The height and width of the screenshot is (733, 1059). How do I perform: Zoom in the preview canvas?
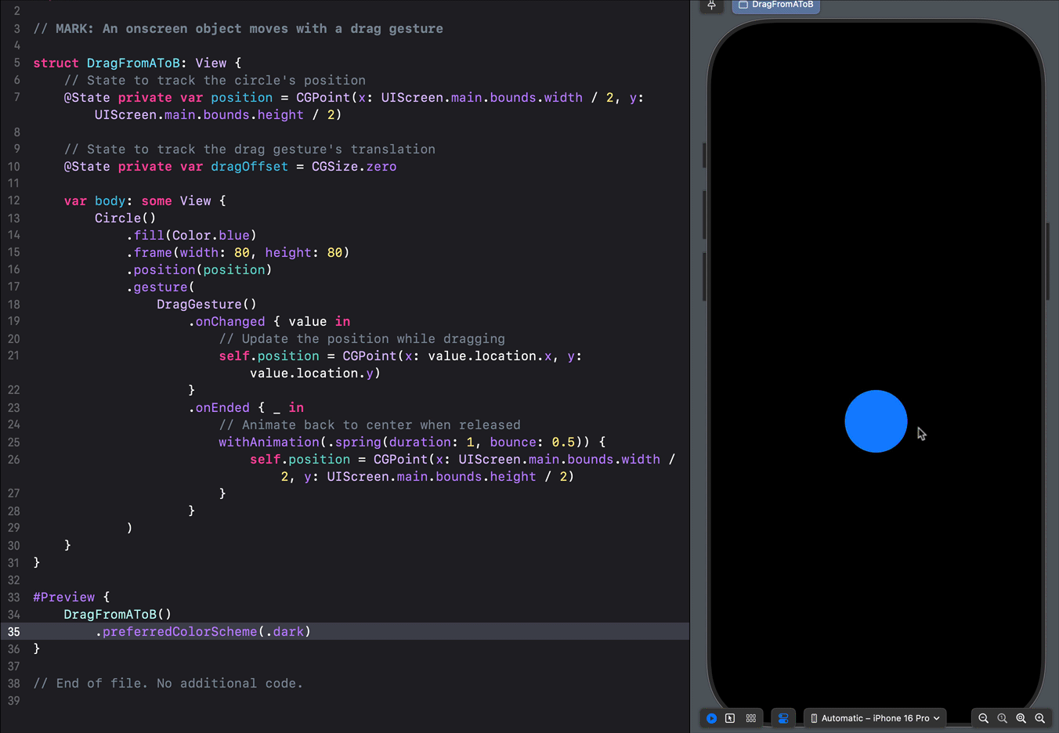(1040, 718)
